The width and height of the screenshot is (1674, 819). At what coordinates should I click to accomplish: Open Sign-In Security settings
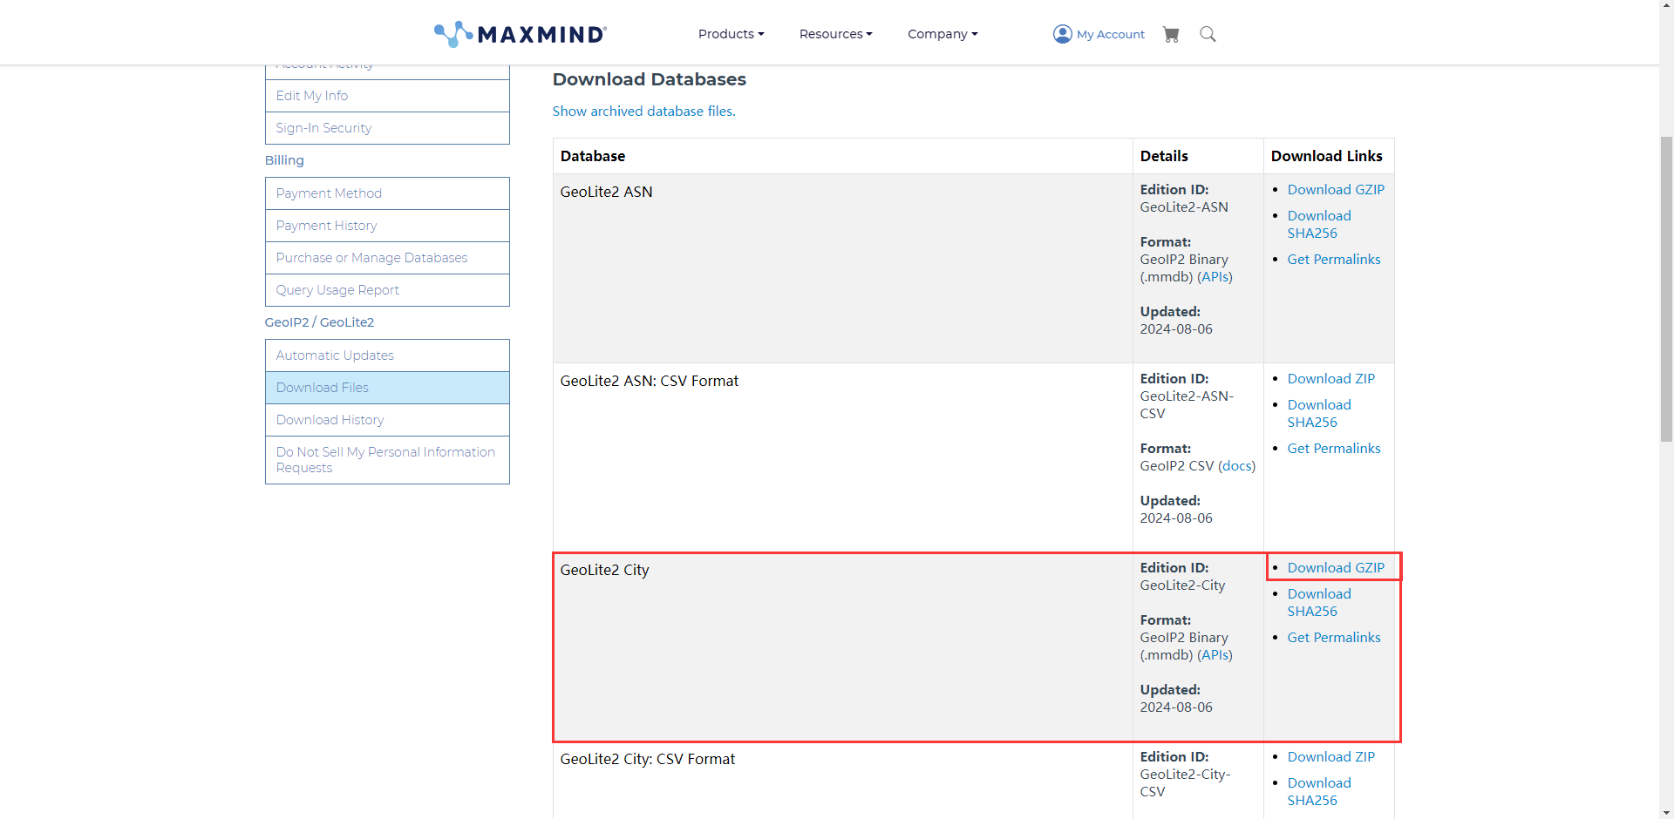(x=387, y=128)
